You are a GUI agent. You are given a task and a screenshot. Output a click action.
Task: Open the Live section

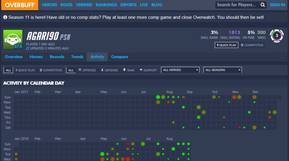144,5
